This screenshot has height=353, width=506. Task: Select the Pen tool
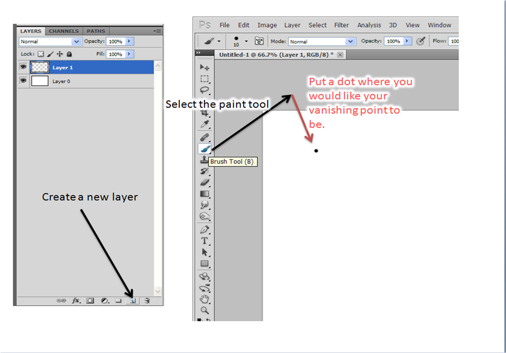point(204,230)
